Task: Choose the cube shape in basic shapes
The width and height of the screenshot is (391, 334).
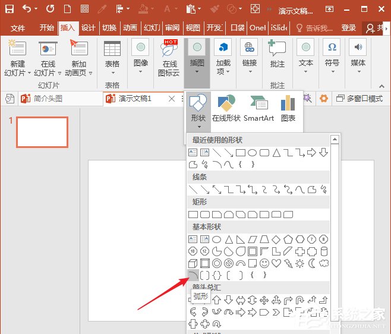Action: [x=193, y=263]
